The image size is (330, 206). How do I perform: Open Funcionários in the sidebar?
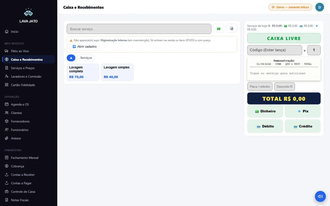click(29, 130)
